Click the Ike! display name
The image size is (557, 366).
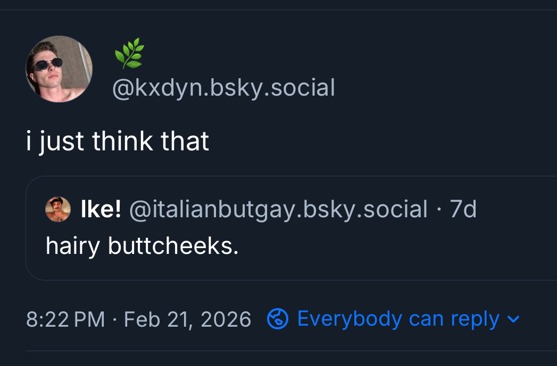[101, 209]
